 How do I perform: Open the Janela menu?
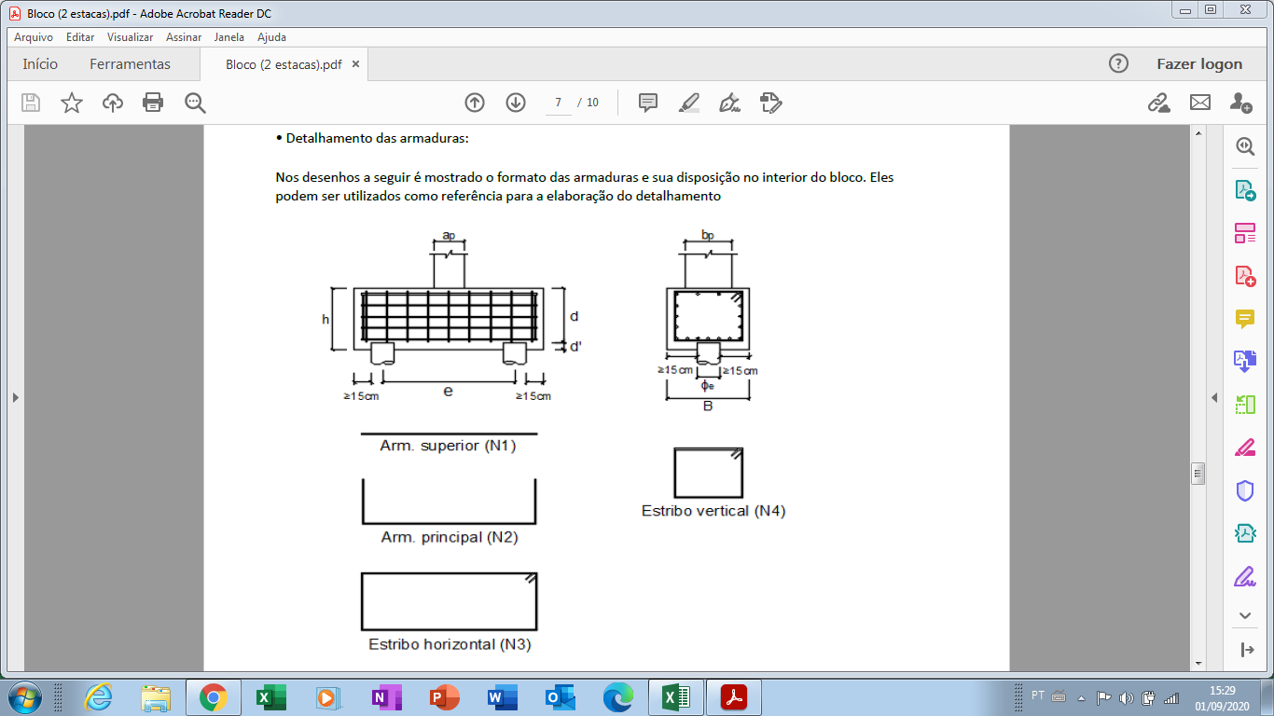pyautogui.click(x=229, y=37)
